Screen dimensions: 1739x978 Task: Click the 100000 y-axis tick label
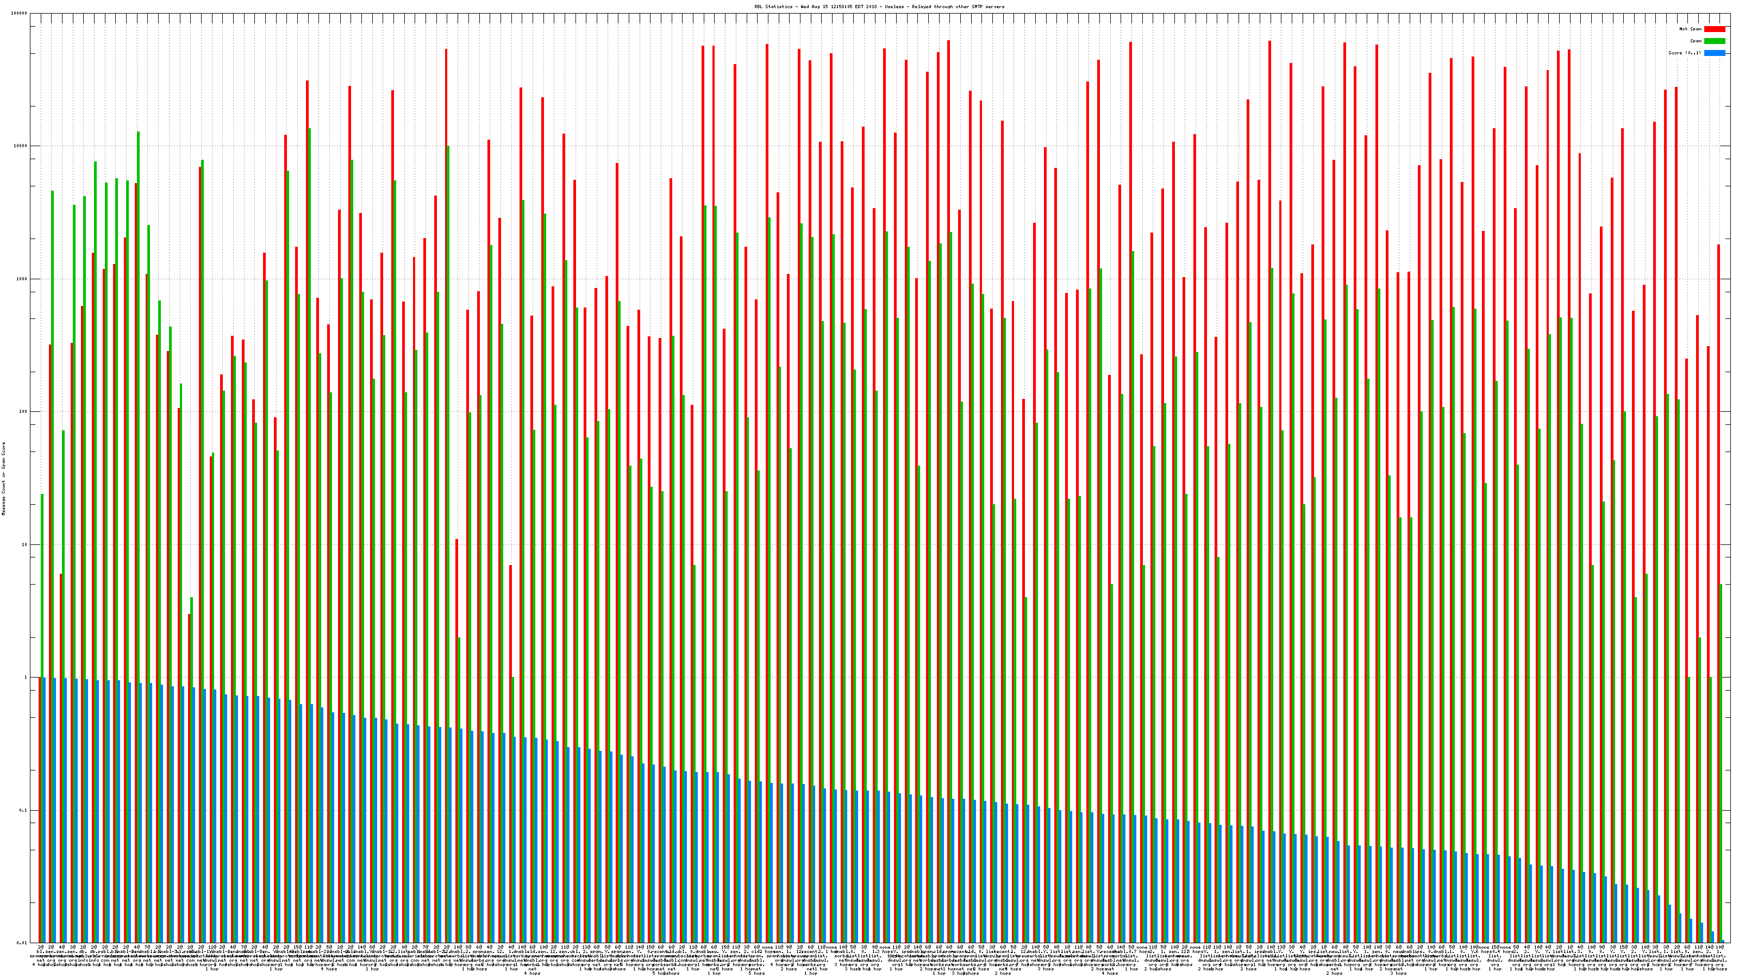point(20,14)
